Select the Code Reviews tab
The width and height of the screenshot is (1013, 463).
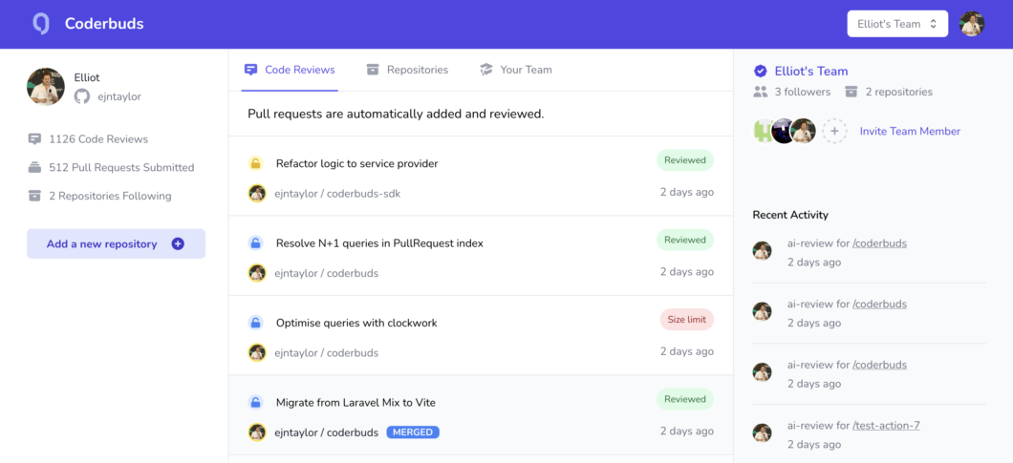[290, 70]
